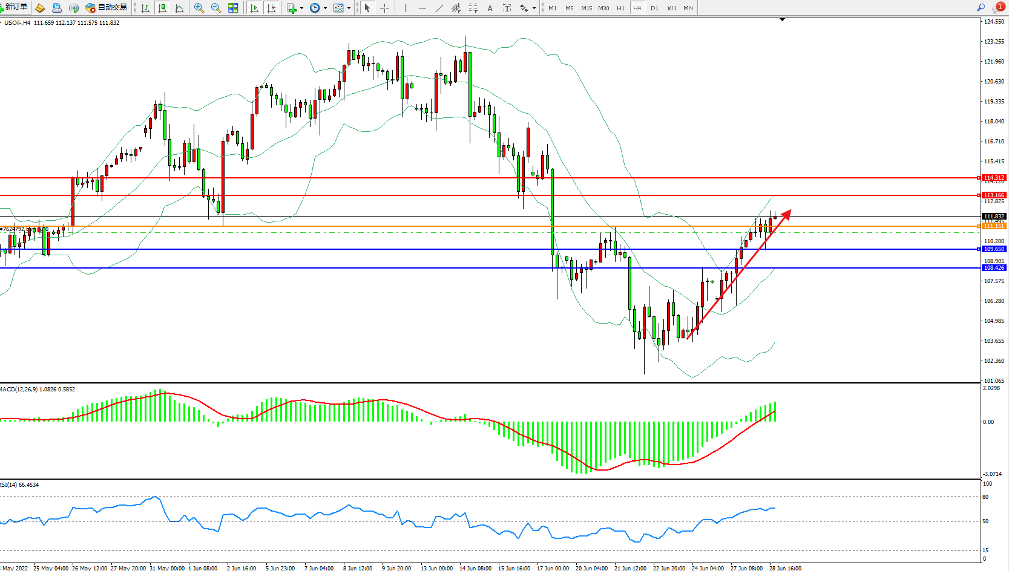Screen dimensions: 1009x571
Task: Click the red 114.312 price level label
Action: 994,178
